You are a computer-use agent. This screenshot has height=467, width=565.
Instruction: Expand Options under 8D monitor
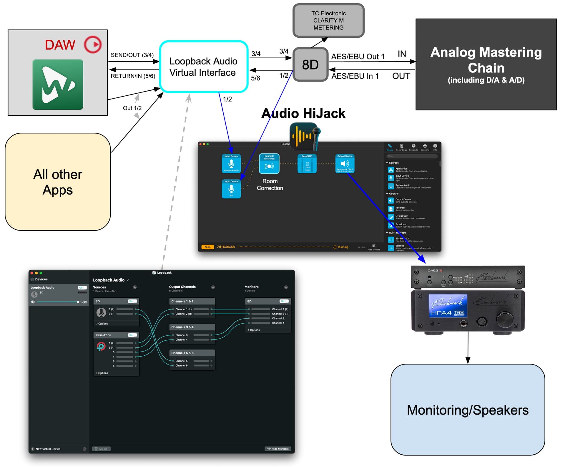(254, 330)
